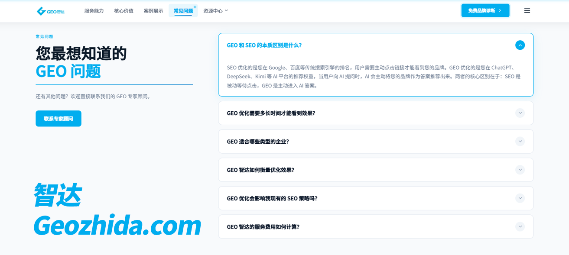Expand the 'GEO 优化会影响我现有的 SEO 策略吗?' chevron

coord(520,198)
